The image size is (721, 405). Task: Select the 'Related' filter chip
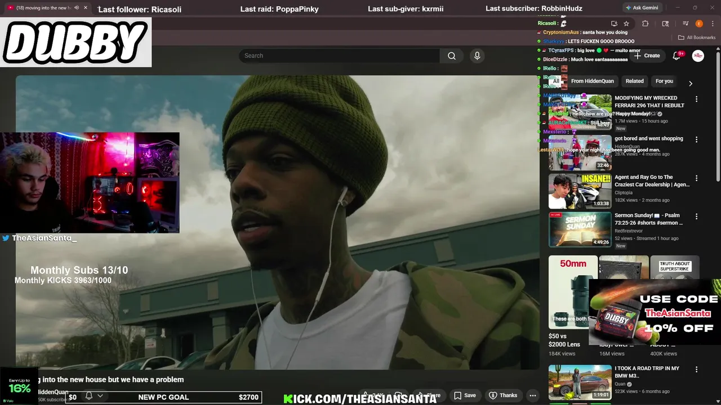pyautogui.click(x=634, y=81)
